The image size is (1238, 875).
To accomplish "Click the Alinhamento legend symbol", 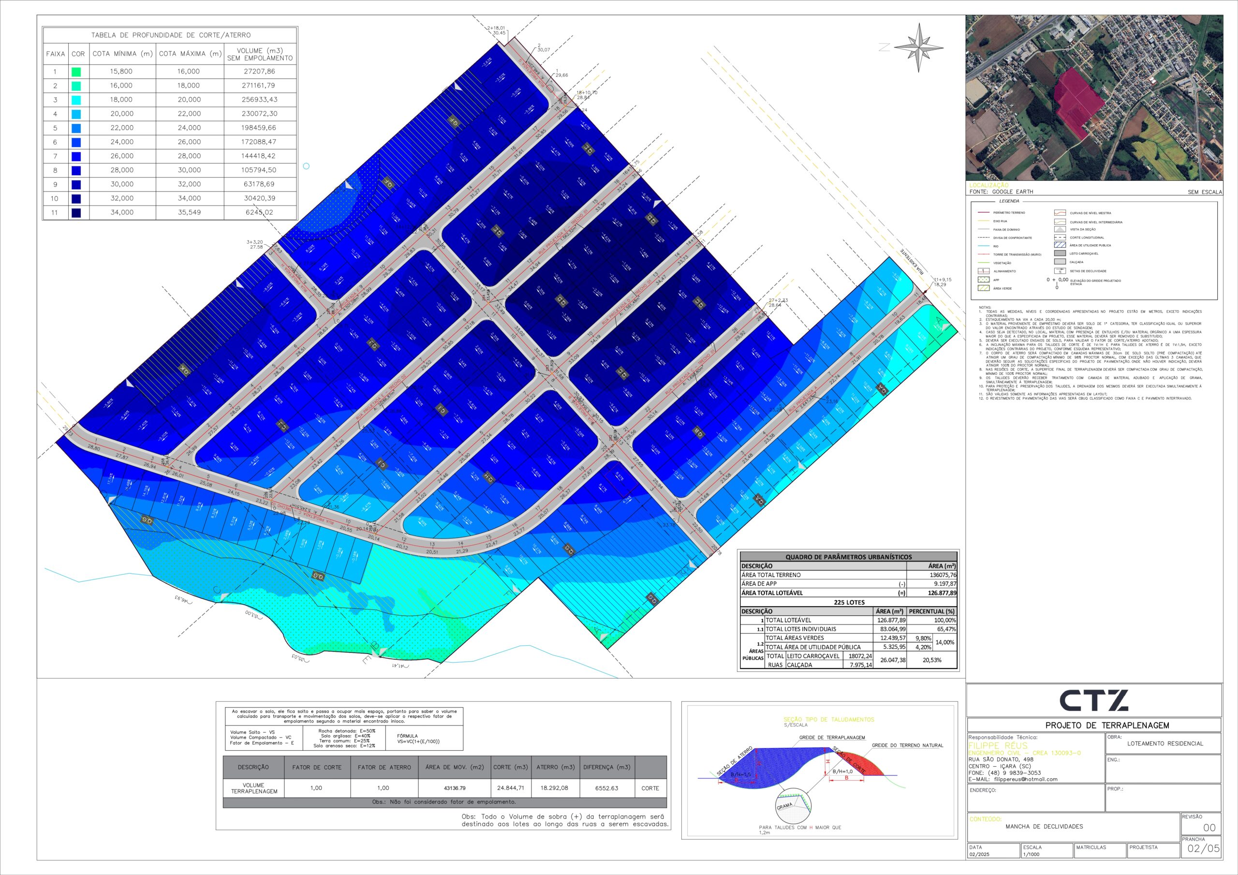I will pos(984,271).
